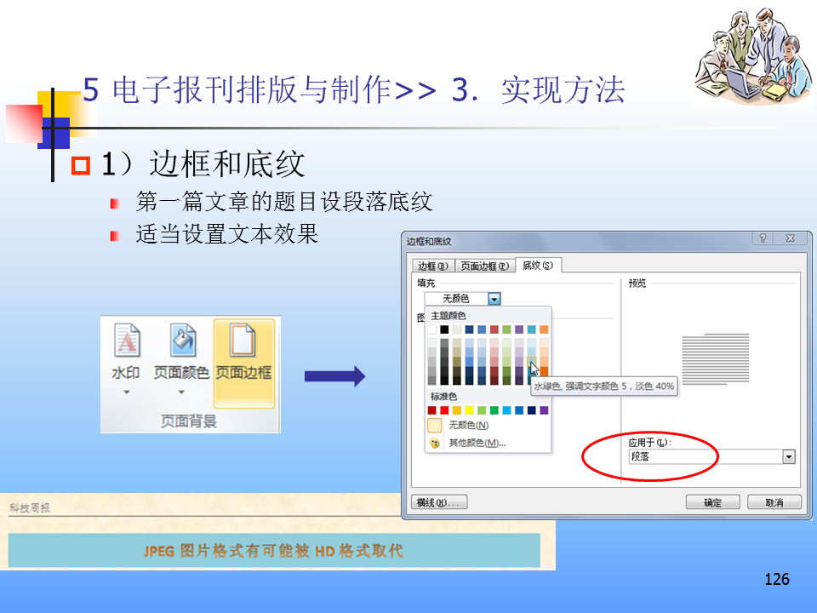
Task: Click the paragraph preview thumbnail under 预览
Action: [716, 359]
